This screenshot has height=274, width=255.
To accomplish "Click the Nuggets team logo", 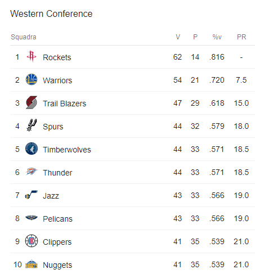I will coord(32,264).
